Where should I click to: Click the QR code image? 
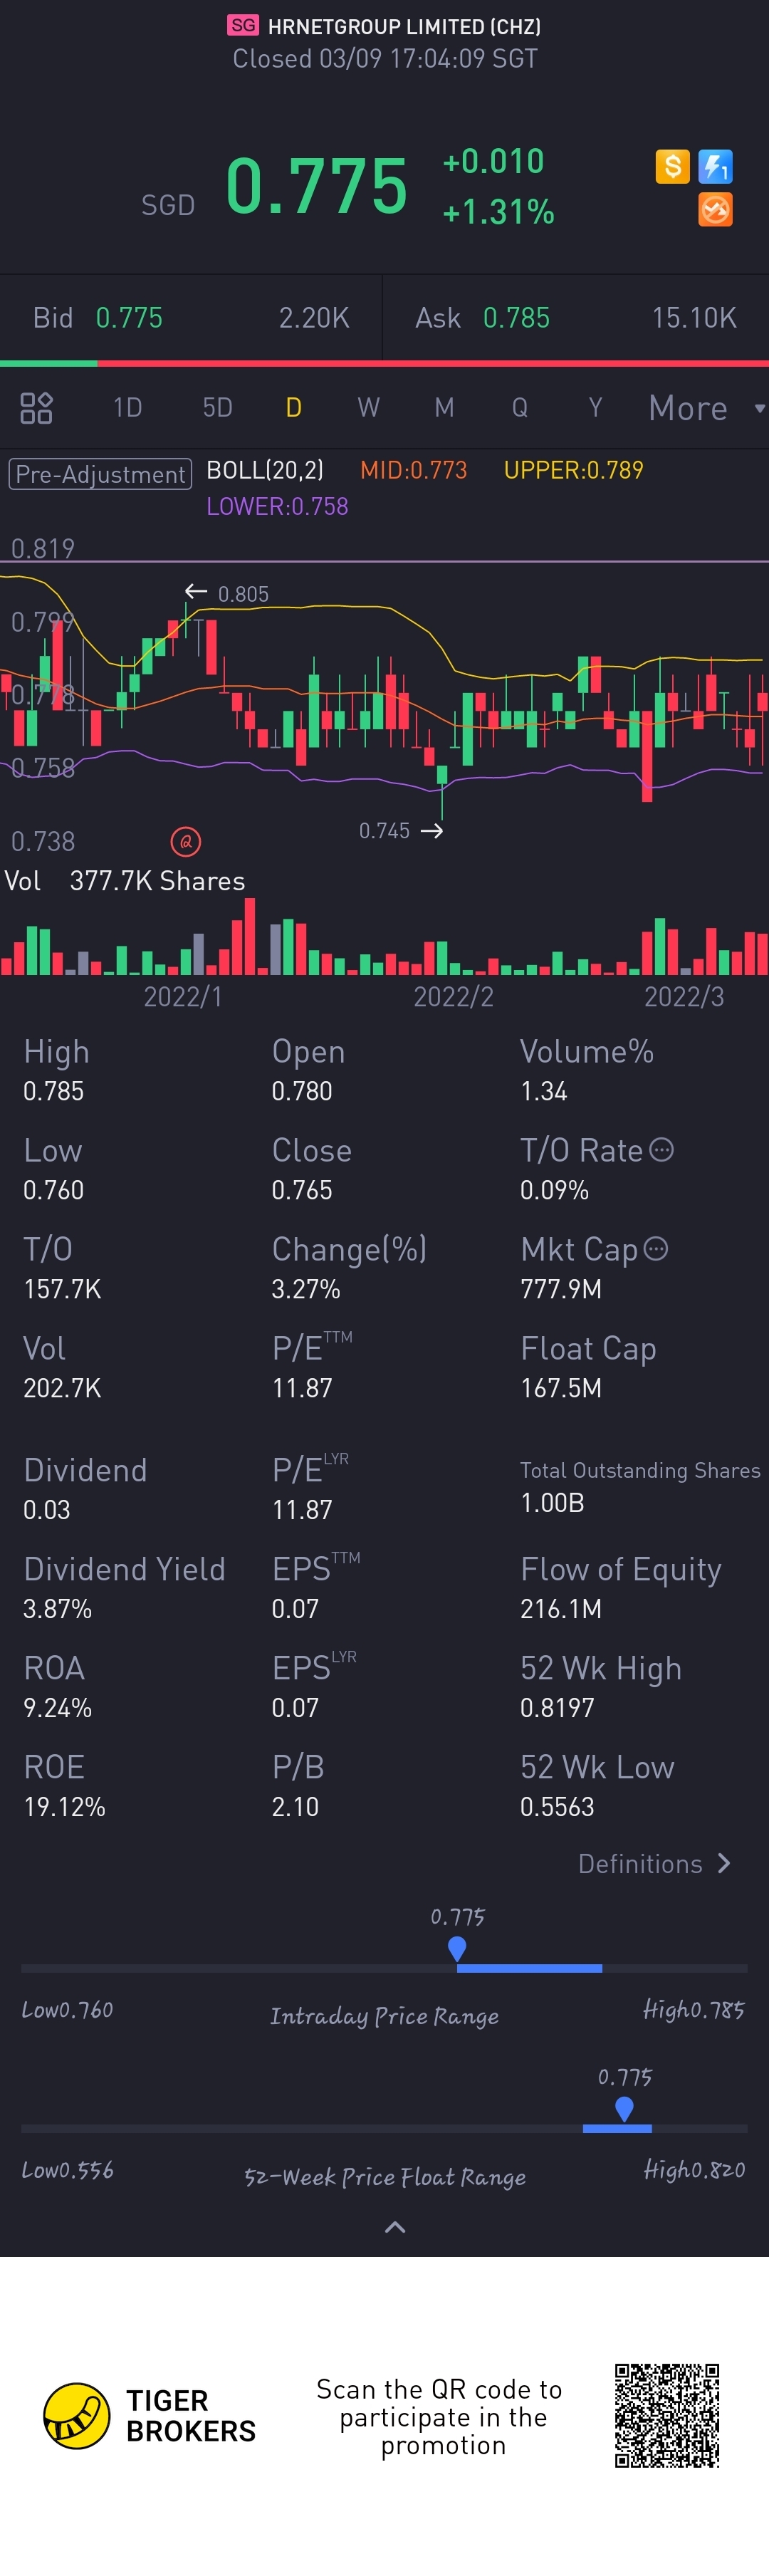point(667,2416)
